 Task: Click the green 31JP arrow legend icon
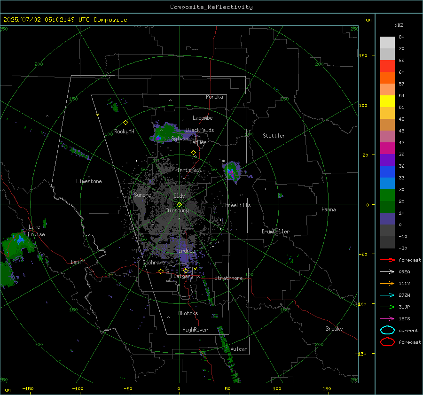point(387,307)
